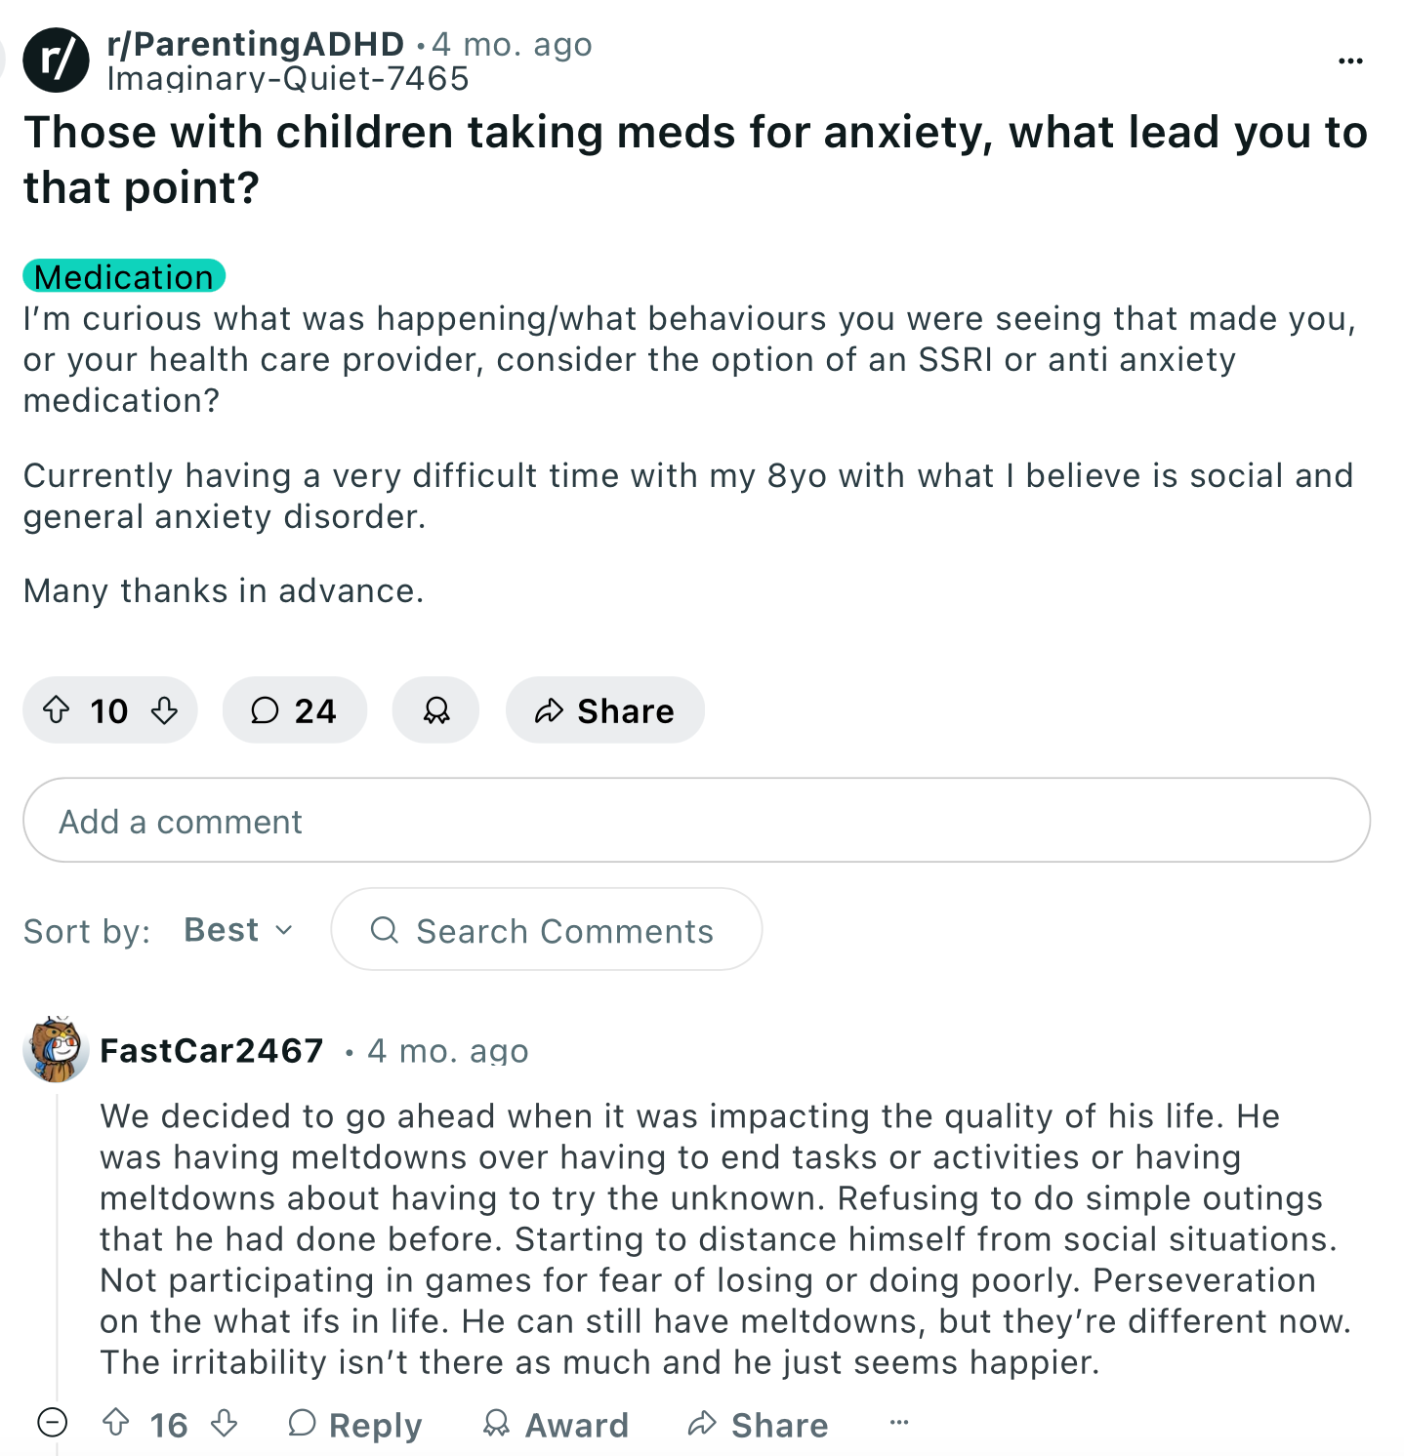Open FastCar2467's username profile
Screen dimensions: 1404x1456
211,1050
